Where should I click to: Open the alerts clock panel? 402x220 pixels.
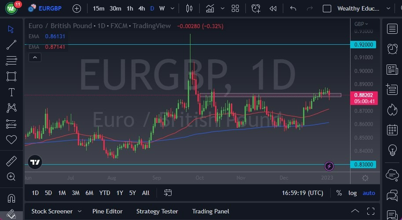pyautogui.click(x=392, y=49)
